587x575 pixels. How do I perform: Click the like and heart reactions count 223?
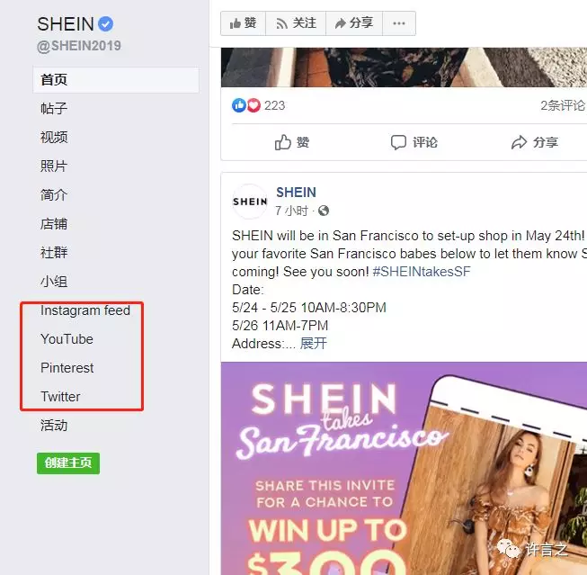pyautogui.click(x=258, y=105)
